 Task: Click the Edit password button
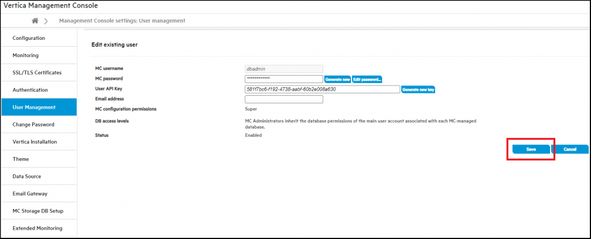pos(367,79)
